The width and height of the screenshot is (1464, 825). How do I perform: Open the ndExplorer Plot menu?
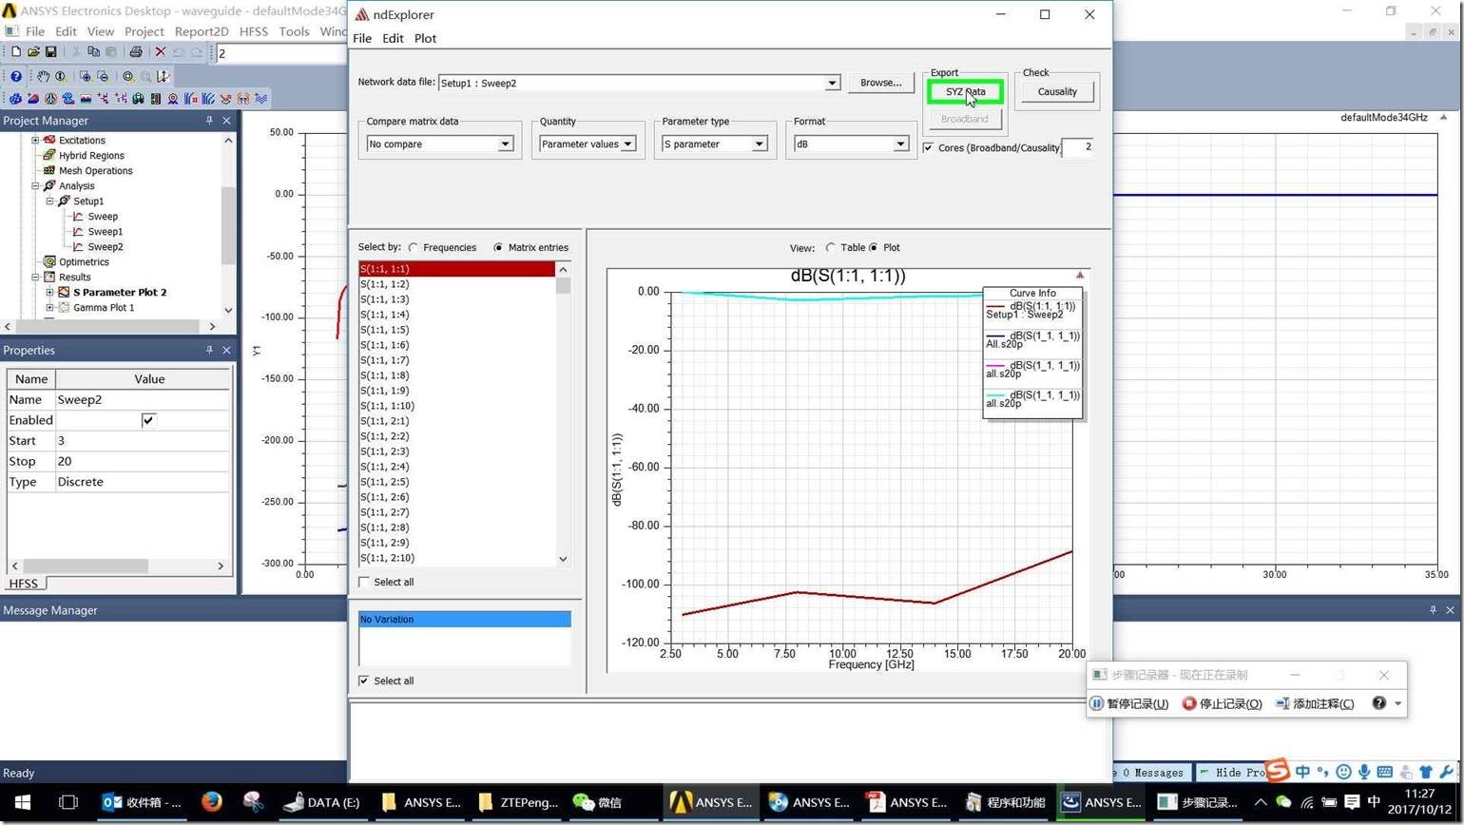pos(425,38)
